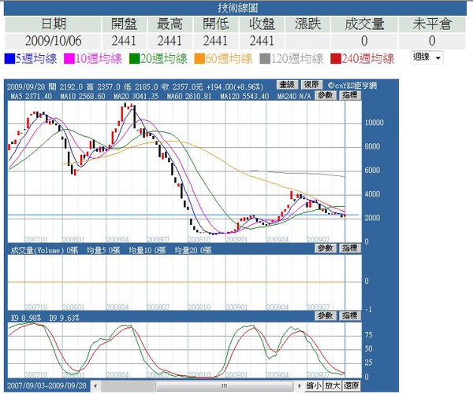Click the 60週均線 legend label

pos(229,58)
